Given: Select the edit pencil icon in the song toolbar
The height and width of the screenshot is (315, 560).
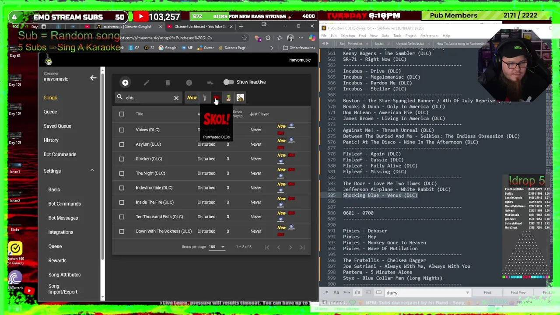Looking at the screenshot, I should click(147, 82).
